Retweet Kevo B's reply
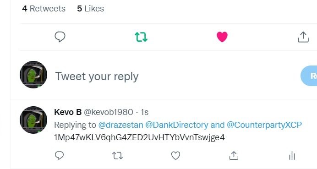This screenshot has height=169, width=317. click(x=117, y=156)
